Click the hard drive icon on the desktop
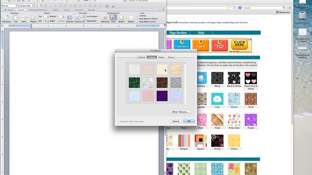The height and width of the screenshot is (175, 312). pos(302,16)
